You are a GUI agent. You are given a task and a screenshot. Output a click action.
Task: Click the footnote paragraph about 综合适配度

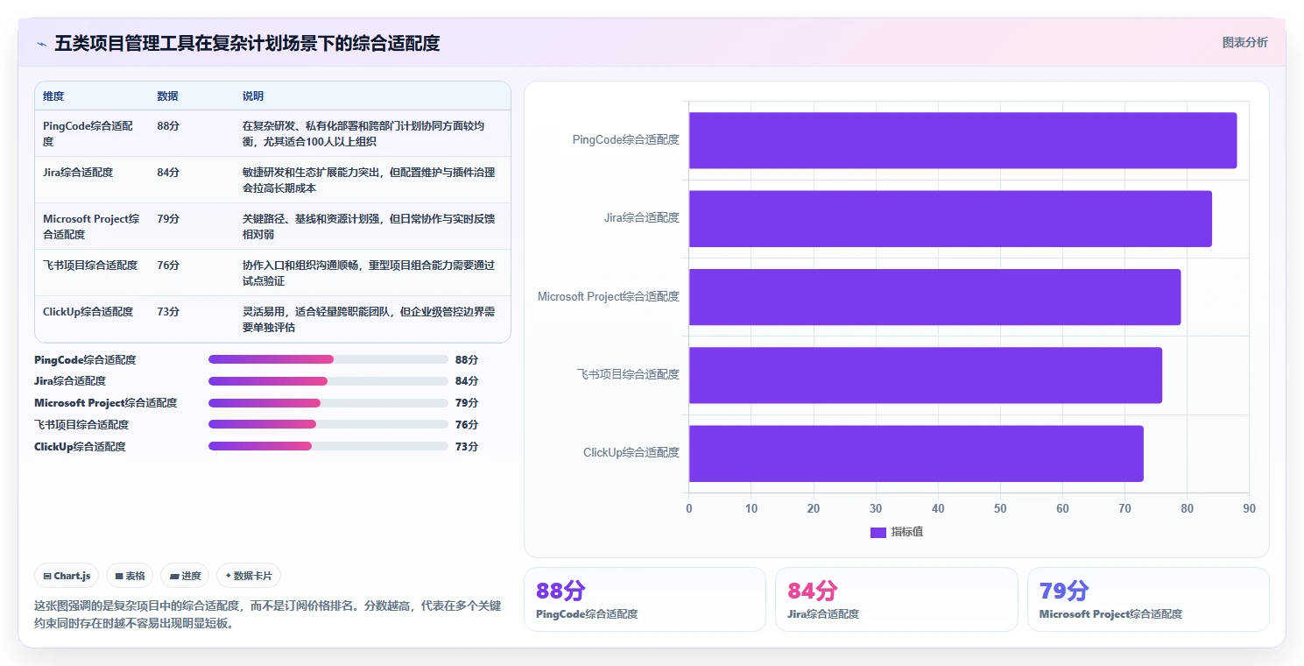[268, 615]
